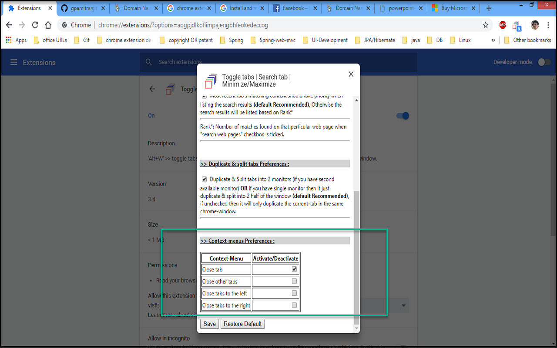Uncheck the Close tab context-menu checkbox
The width and height of the screenshot is (557, 348).
click(x=294, y=269)
